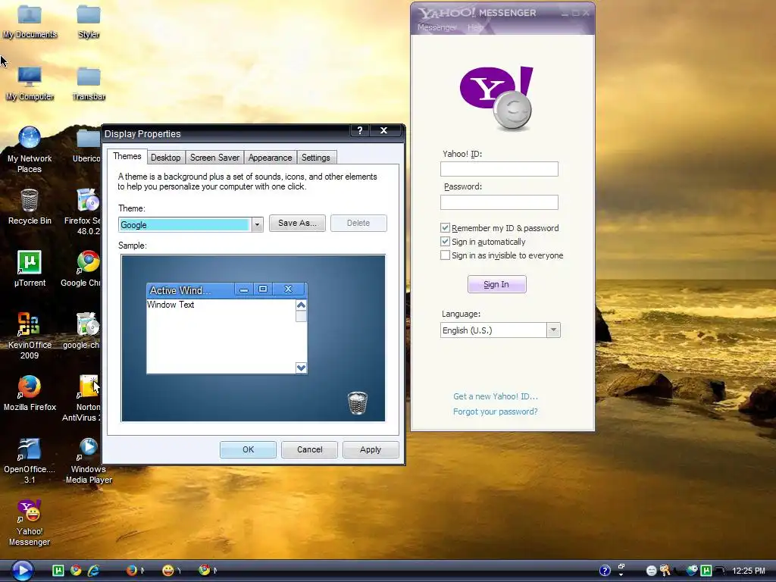Viewport: 776px width, 582px height.
Task: Launch the Windows Media Player shortcut
Action: (x=89, y=460)
